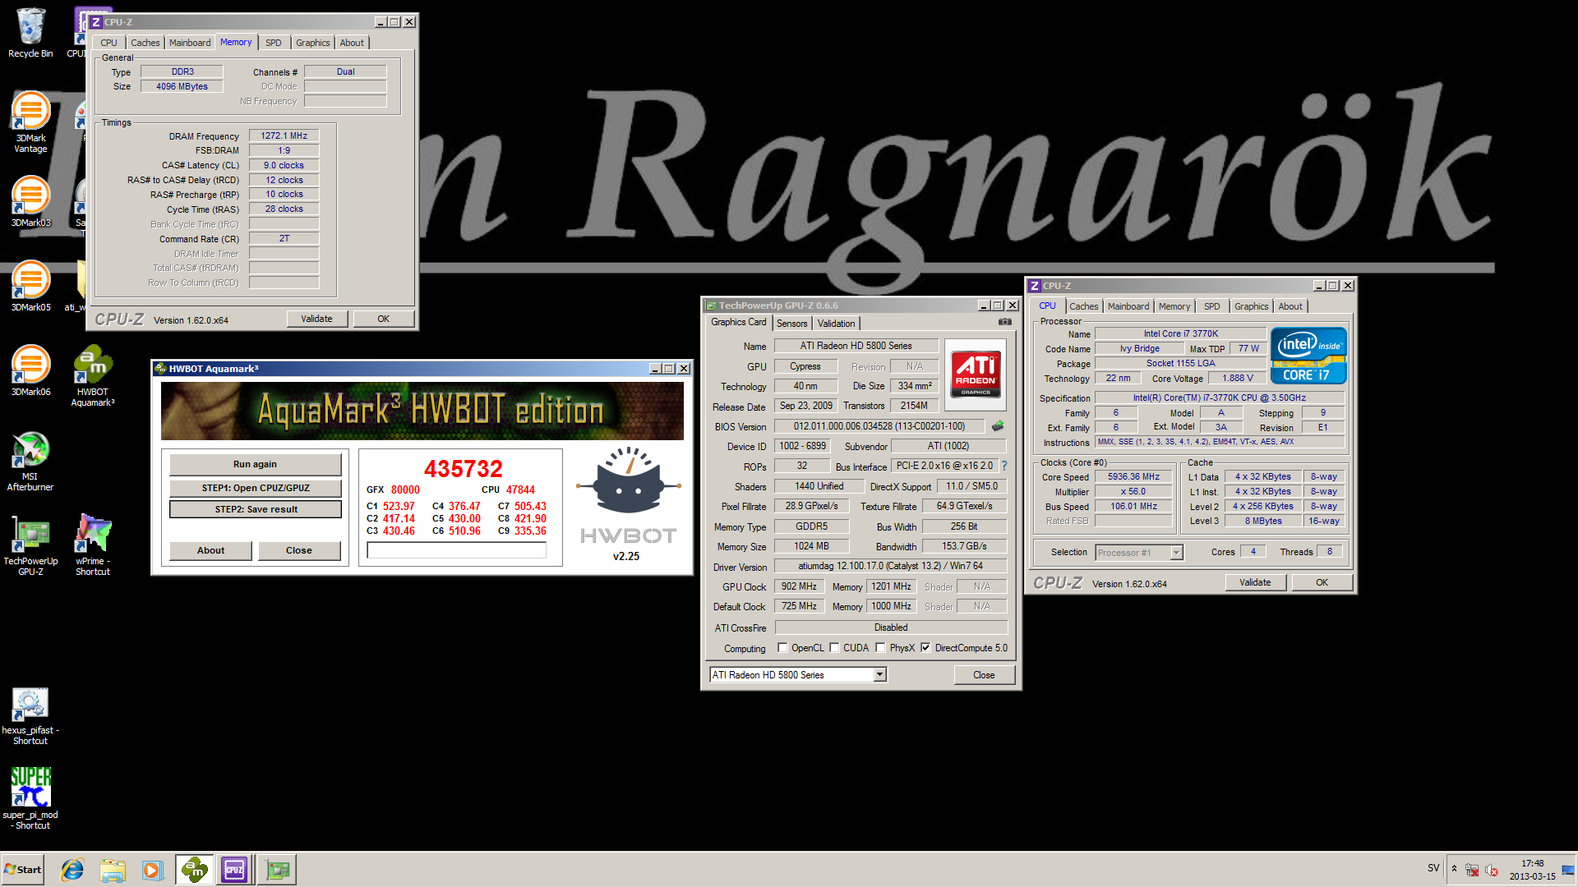This screenshot has width=1578, height=887.
Task: Click Validate in Memory CPU-Z window
Action: pyautogui.click(x=316, y=319)
